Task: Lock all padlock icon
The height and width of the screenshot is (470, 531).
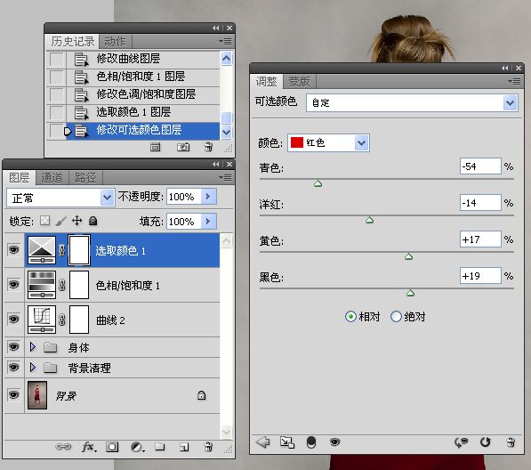Action: point(93,221)
